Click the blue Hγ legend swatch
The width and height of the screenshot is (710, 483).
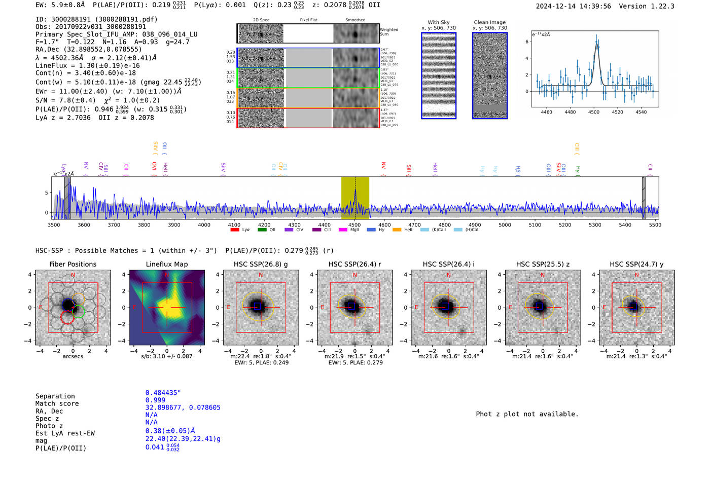[x=371, y=230]
